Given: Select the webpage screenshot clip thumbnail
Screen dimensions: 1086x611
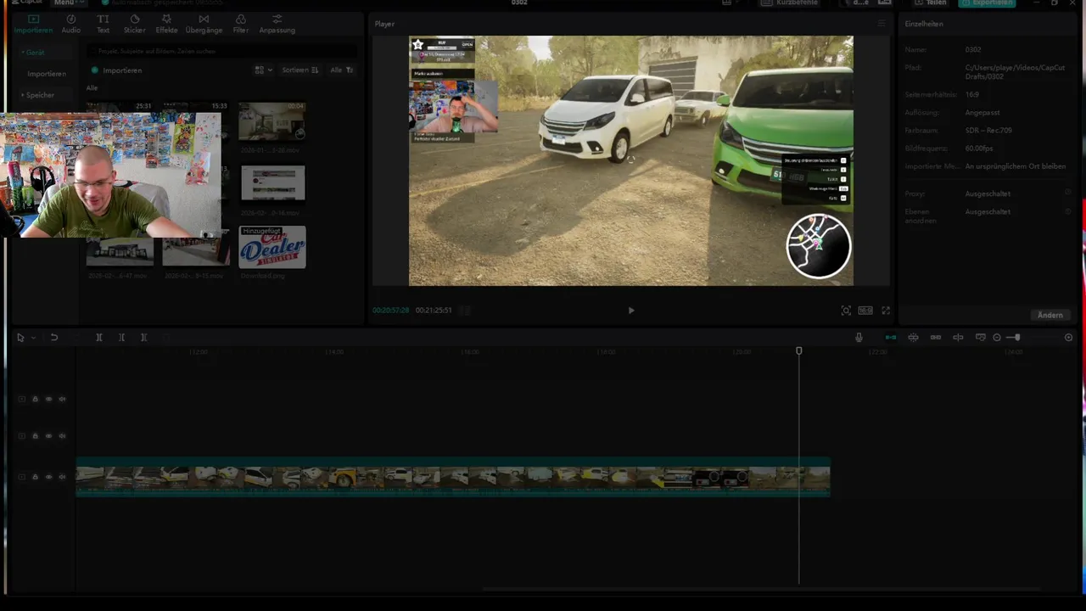Looking at the screenshot, I should pos(272,183).
